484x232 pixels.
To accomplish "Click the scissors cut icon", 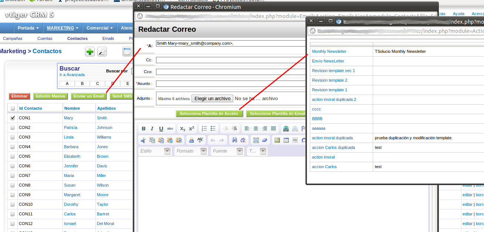I will coord(143,140).
